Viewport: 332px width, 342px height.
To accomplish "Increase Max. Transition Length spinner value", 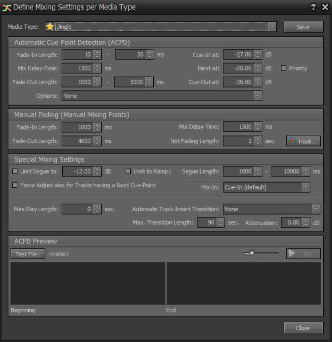I will 220,220.
